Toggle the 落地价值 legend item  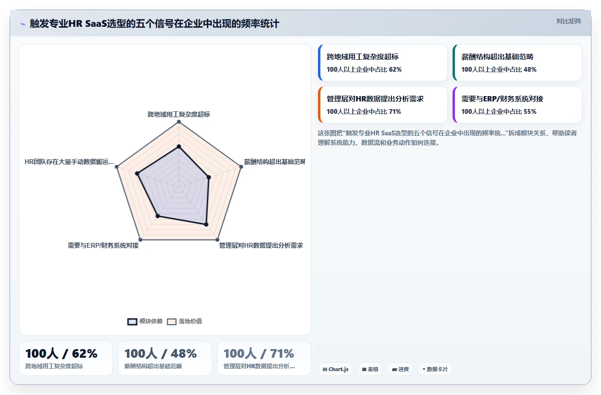pos(184,321)
